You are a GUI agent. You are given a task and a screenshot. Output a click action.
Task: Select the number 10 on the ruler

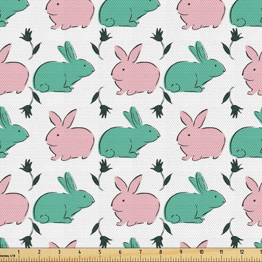coord(201,252)
